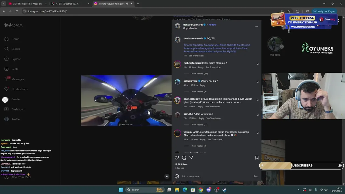Open Search in Instagram sidebar

tap(12, 49)
